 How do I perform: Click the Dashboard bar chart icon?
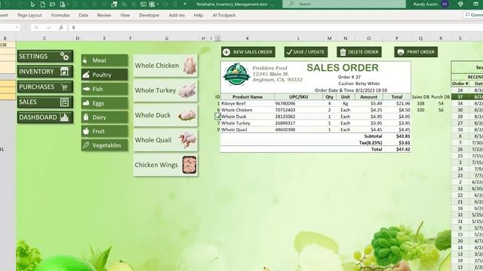pyautogui.click(x=64, y=117)
